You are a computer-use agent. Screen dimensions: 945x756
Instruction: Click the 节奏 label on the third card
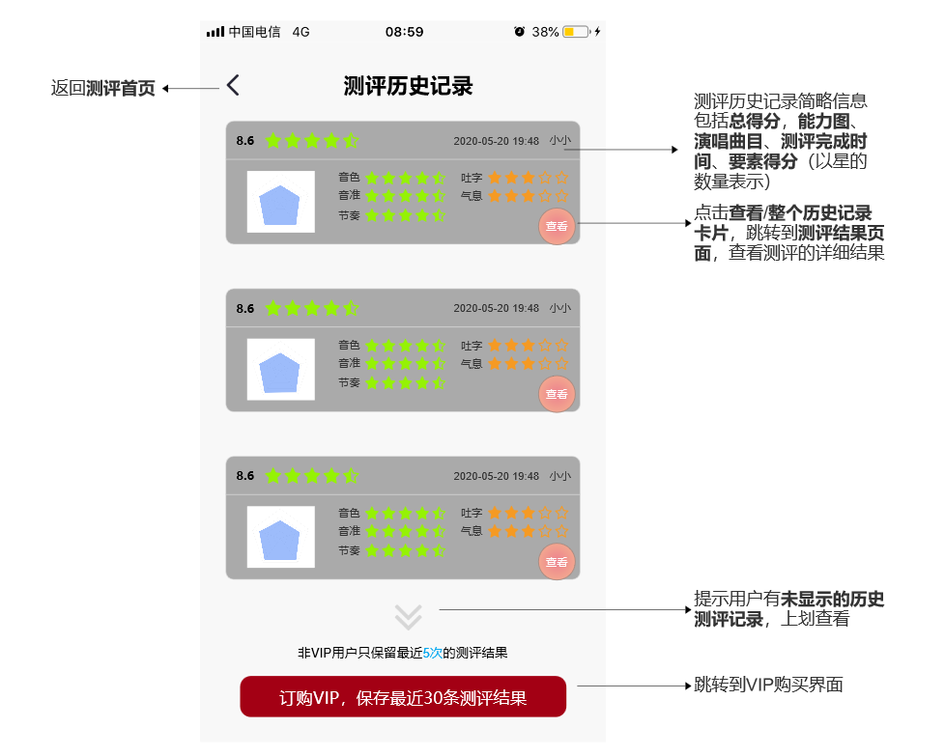349,550
